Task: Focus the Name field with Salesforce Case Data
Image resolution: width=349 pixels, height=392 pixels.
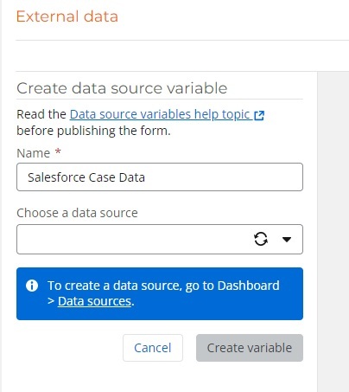Action: (x=160, y=177)
